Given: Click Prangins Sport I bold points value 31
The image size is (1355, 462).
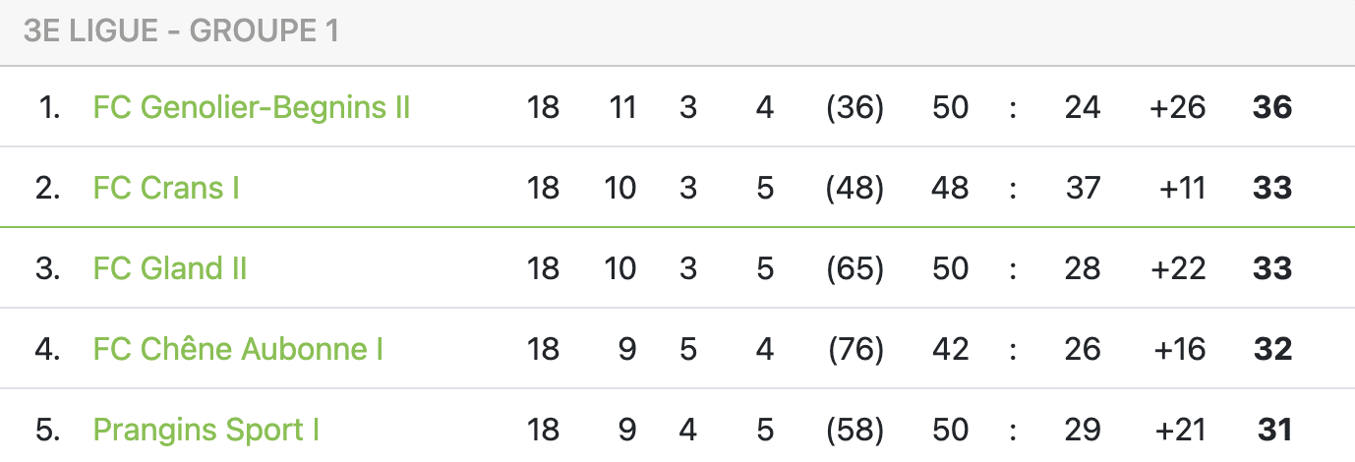Looking at the screenshot, I should (x=1273, y=430).
